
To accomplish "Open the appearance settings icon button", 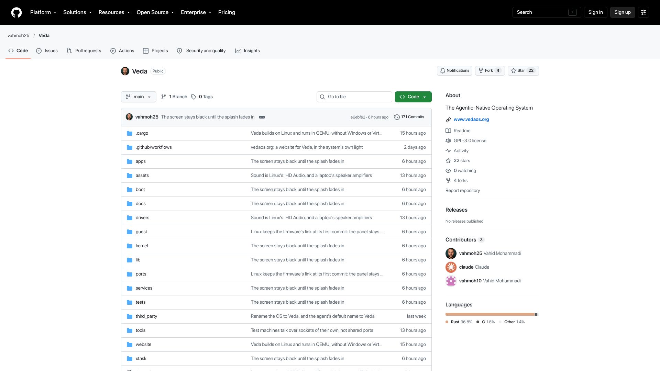I will pos(643,12).
